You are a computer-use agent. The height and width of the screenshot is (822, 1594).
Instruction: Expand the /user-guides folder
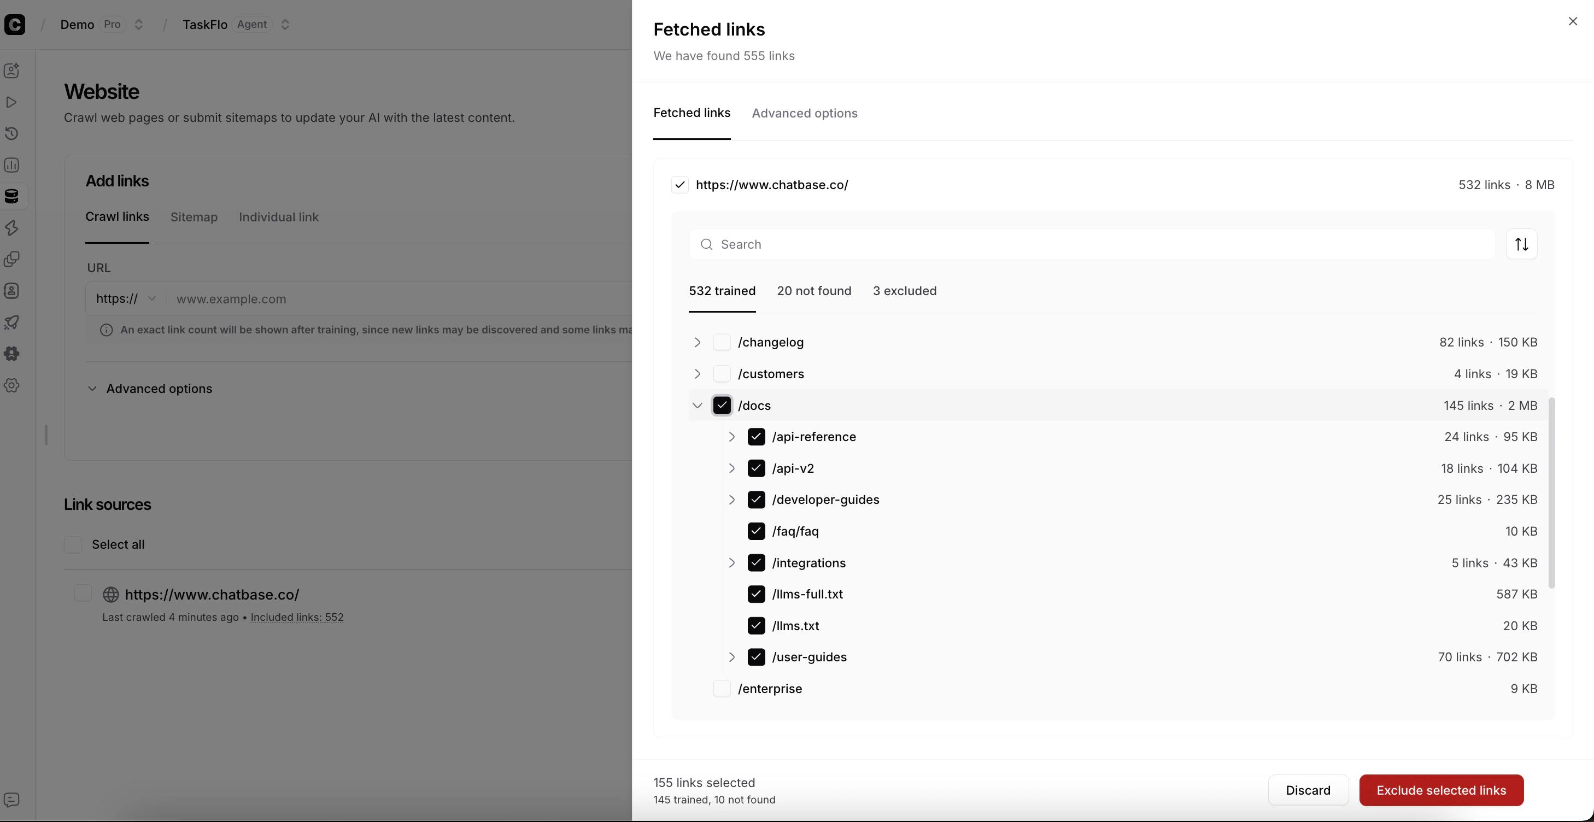tap(732, 657)
